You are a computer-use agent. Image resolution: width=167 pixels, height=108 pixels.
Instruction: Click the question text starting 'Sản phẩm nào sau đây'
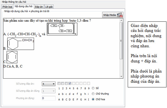(47, 20)
